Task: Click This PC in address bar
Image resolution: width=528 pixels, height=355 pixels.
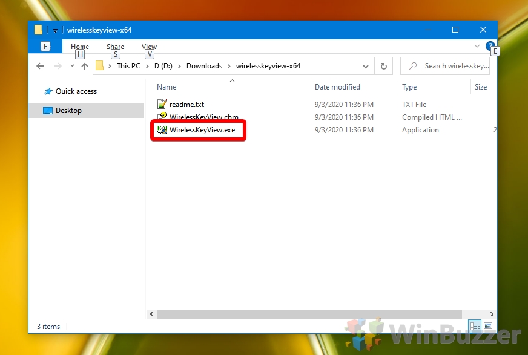Action: (128, 66)
